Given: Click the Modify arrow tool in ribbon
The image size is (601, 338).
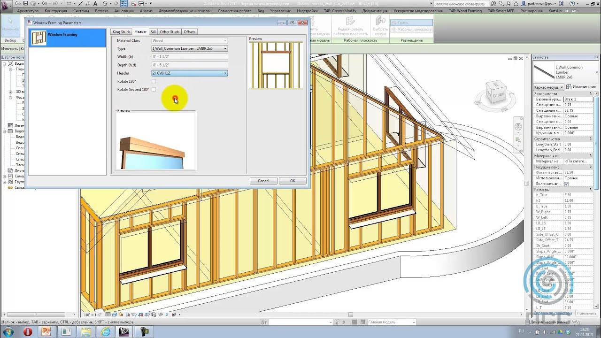Looking at the screenshot, I should click(x=10, y=26).
